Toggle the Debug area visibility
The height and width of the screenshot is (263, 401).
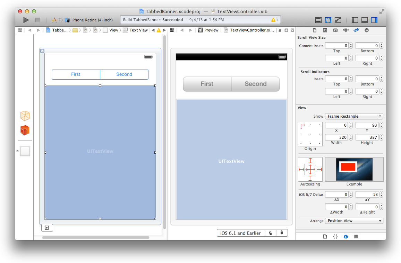click(x=364, y=20)
